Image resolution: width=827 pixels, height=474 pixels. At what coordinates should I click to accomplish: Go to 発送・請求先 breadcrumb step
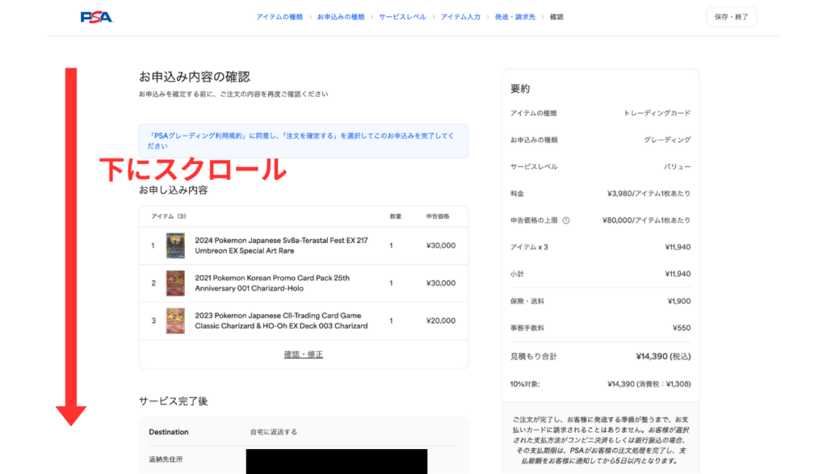514,17
